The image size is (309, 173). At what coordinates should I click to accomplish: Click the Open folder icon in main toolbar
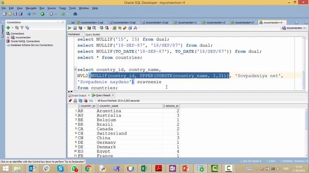[10, 14]
